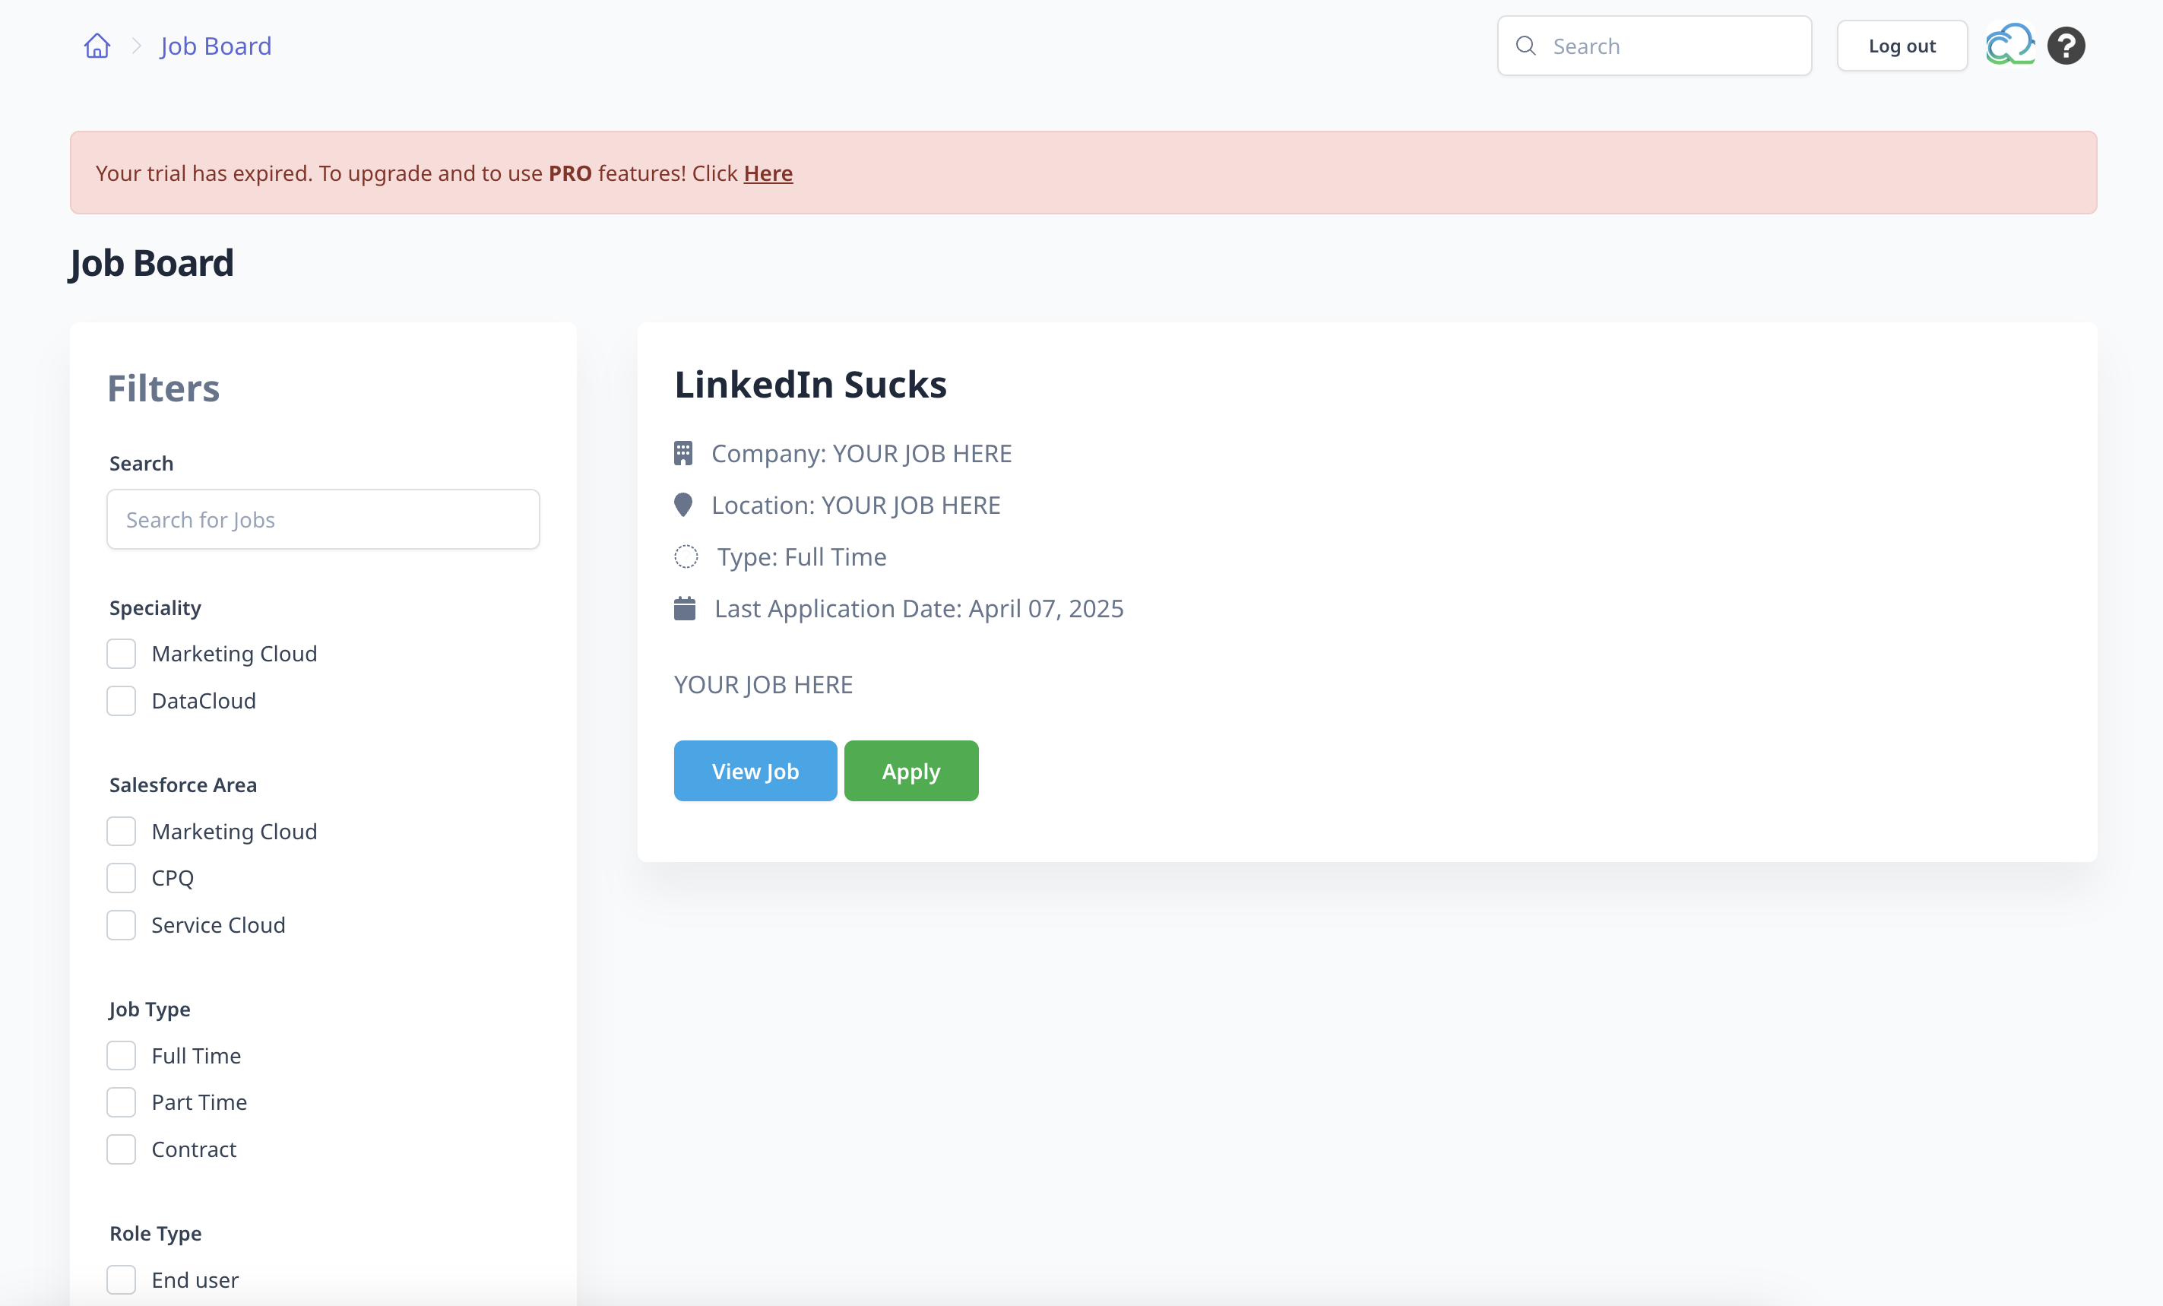Check the CPQ Salesforce Area filter
Screen dimensions: 2163x1306
click(x=121, y=877)
